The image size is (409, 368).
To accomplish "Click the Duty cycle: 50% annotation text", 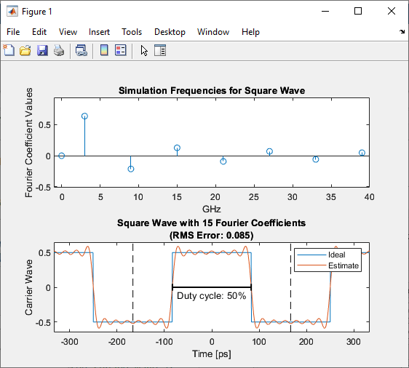I will coord(211,296).
